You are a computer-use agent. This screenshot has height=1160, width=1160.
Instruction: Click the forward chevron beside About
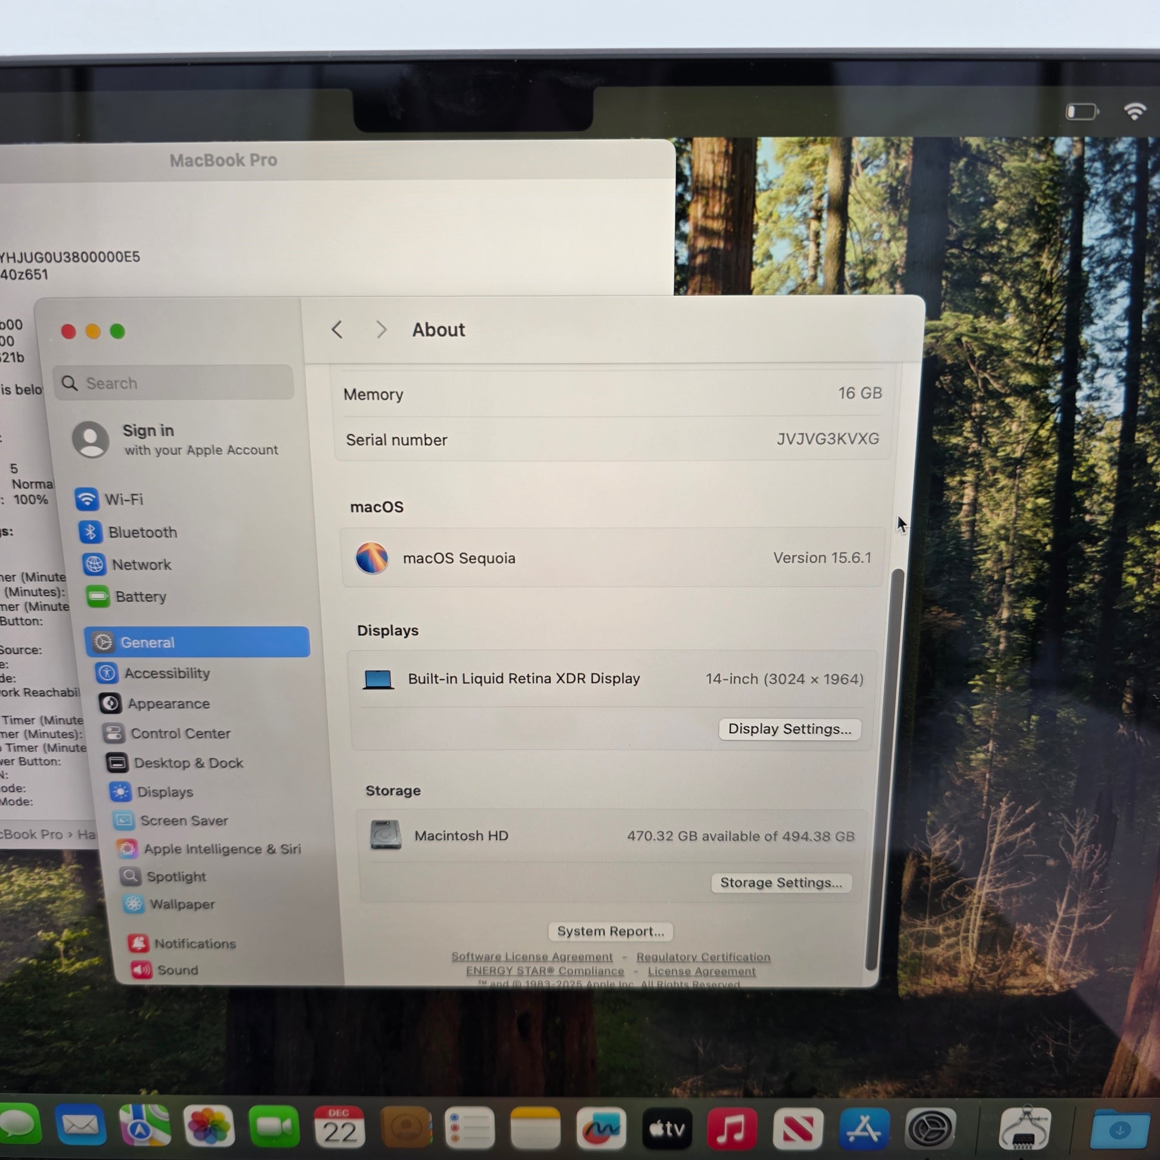[x=382, y=330]
